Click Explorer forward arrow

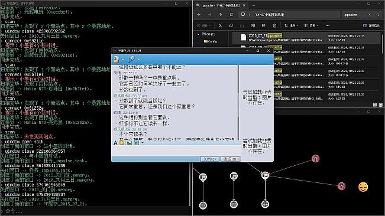pos(209,14)
